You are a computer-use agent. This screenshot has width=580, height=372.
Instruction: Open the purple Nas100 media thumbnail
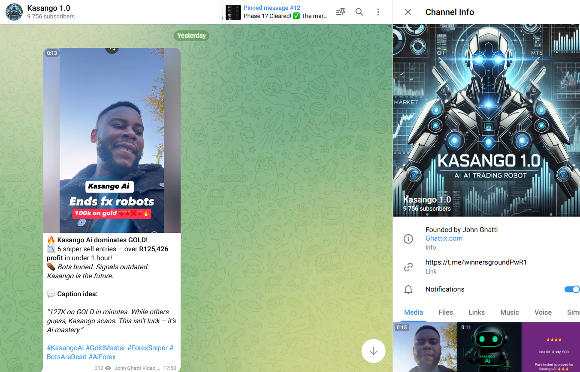click(x=551, y=347)
